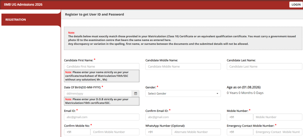
Task: Select the Mobile Number input box
Action: [277, 117]
